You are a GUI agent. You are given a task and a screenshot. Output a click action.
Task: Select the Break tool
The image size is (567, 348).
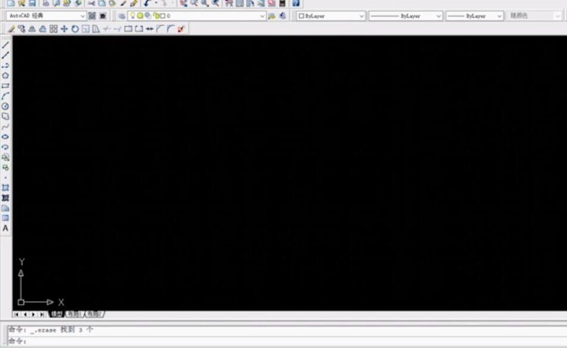138,29
